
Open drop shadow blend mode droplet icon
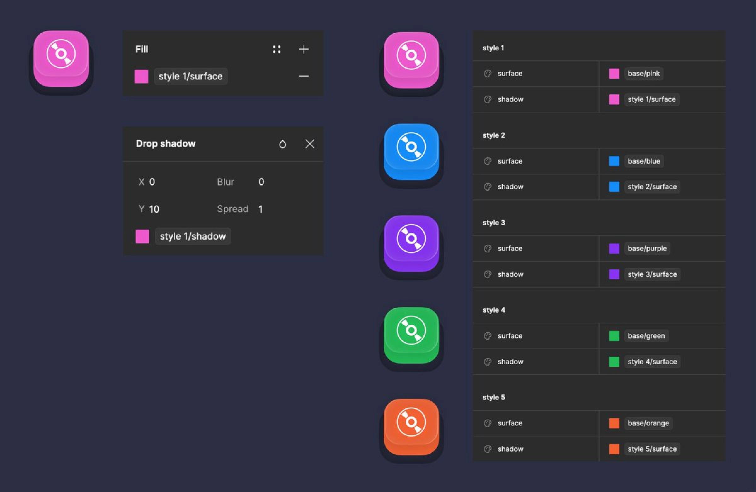click(x=282, y=144)
